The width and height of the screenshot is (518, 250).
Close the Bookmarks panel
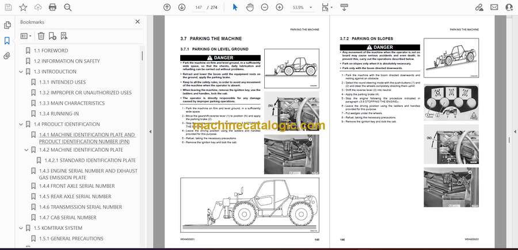[137, 22]
